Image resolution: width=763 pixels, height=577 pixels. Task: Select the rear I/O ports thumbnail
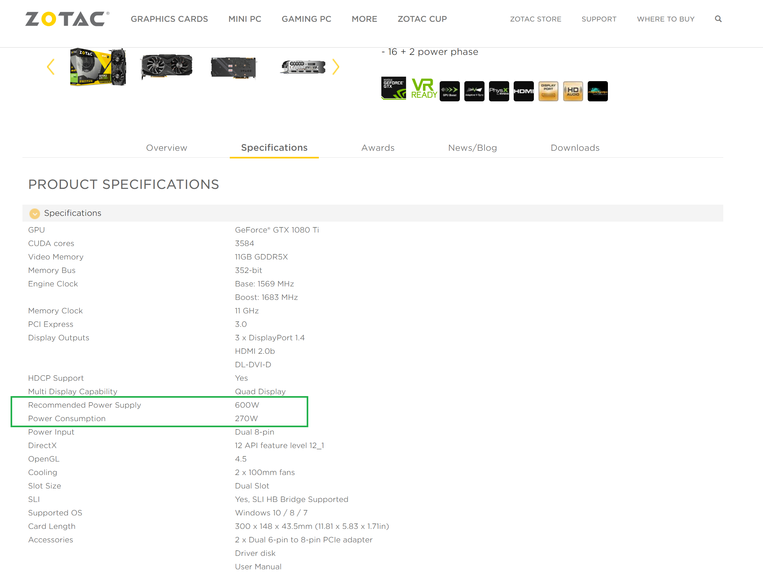pos(303,67)
